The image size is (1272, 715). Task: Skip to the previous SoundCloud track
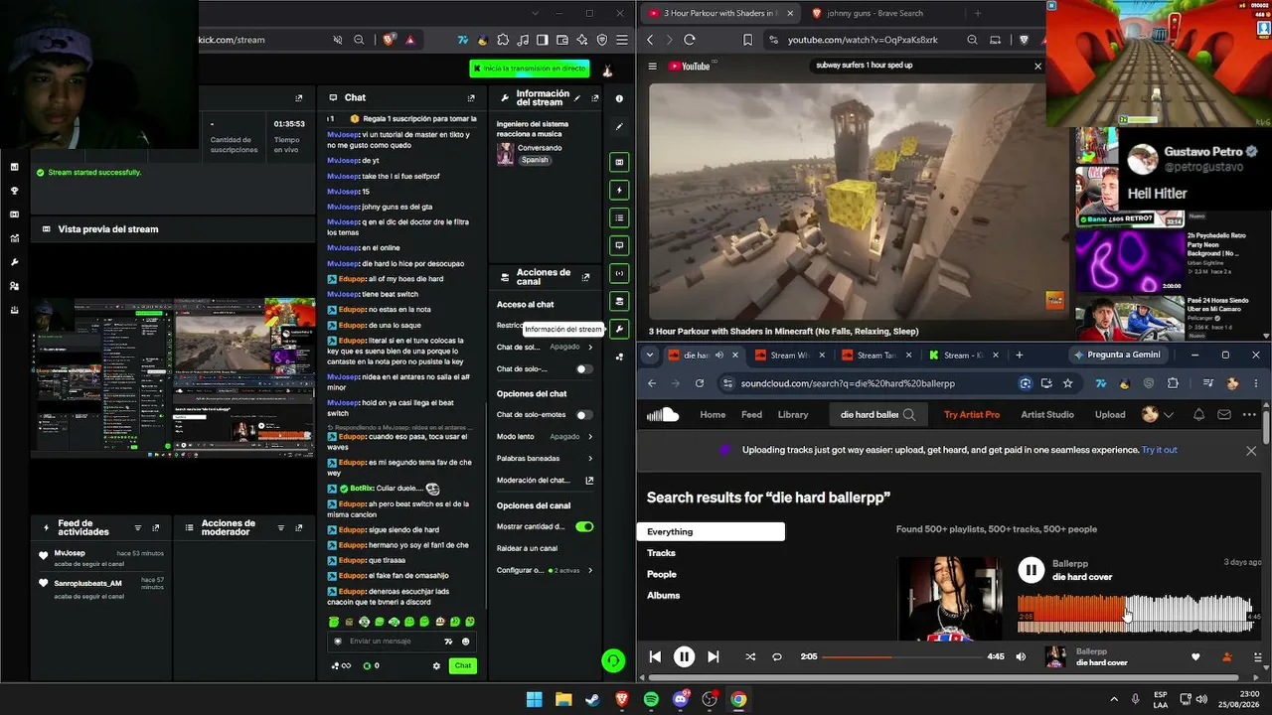click(x=655, y=656)
